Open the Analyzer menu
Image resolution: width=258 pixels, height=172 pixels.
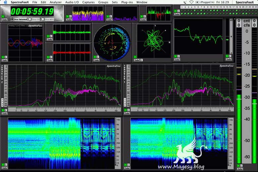click(x=55, y=2)
